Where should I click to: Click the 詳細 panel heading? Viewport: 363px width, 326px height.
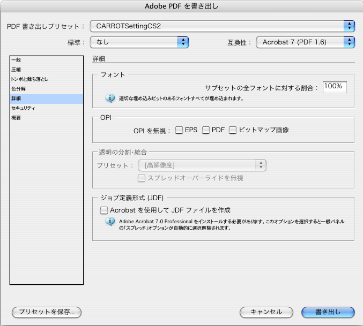pyautogui.click(x=99, y=59)
